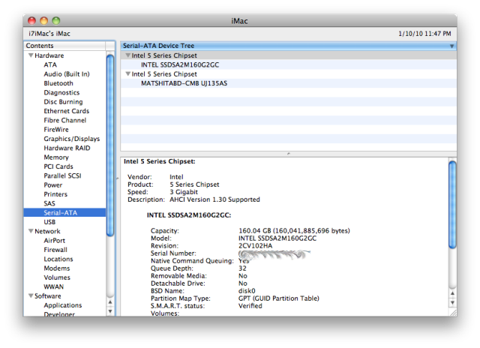Click AHCI Version 1.30 Supported text

coord(214,199)
